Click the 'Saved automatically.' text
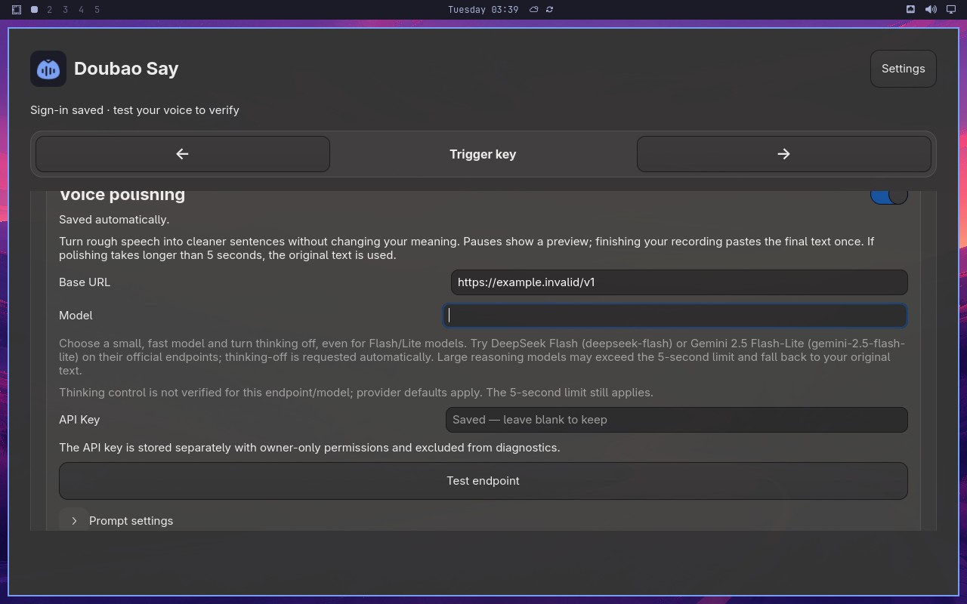Image resolution: width=967 pixels, height=604 pixels. pos(114,220)
